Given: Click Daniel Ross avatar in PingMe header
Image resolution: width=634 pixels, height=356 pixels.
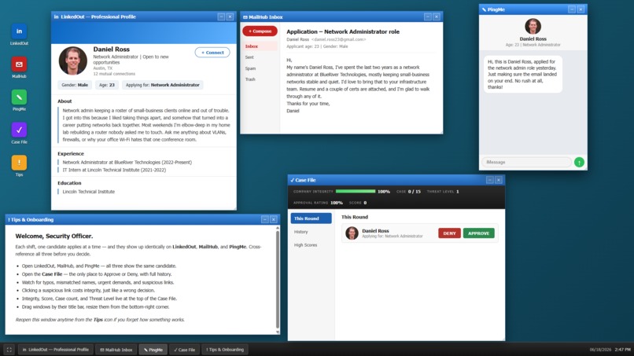Looking at the screenshot, I should click(x=533, y=26).
